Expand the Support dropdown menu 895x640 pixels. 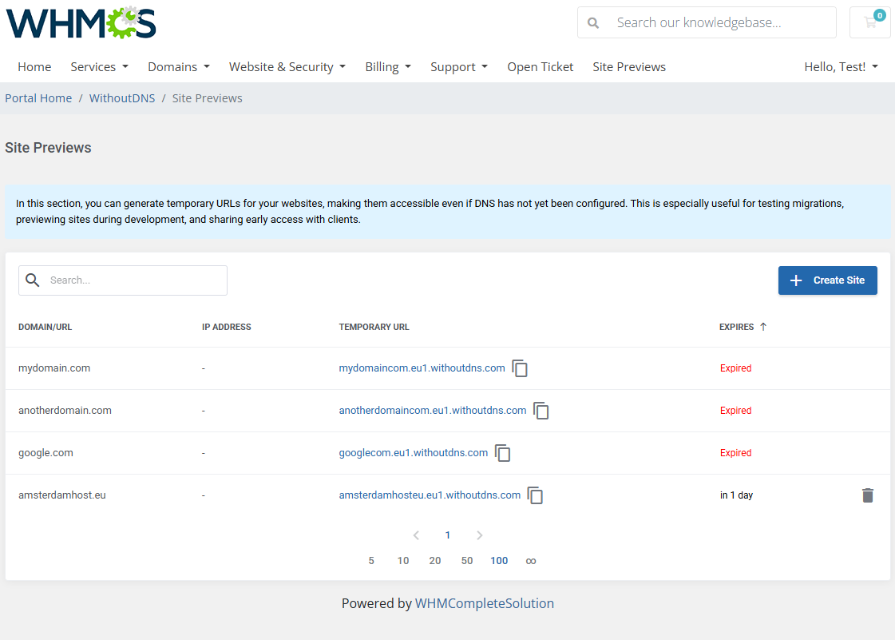(459, 67)
